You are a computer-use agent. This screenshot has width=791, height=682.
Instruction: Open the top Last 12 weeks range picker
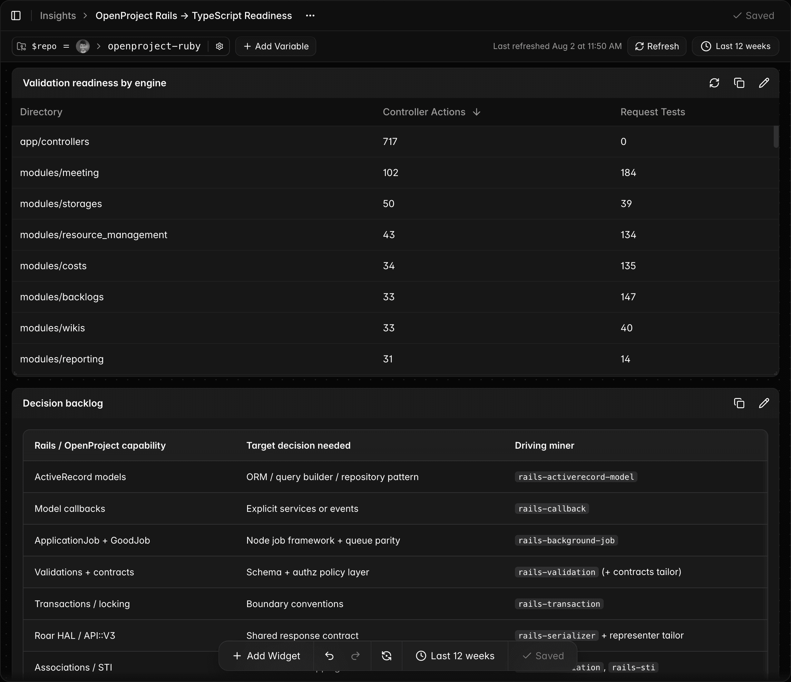tap(735, 46)
